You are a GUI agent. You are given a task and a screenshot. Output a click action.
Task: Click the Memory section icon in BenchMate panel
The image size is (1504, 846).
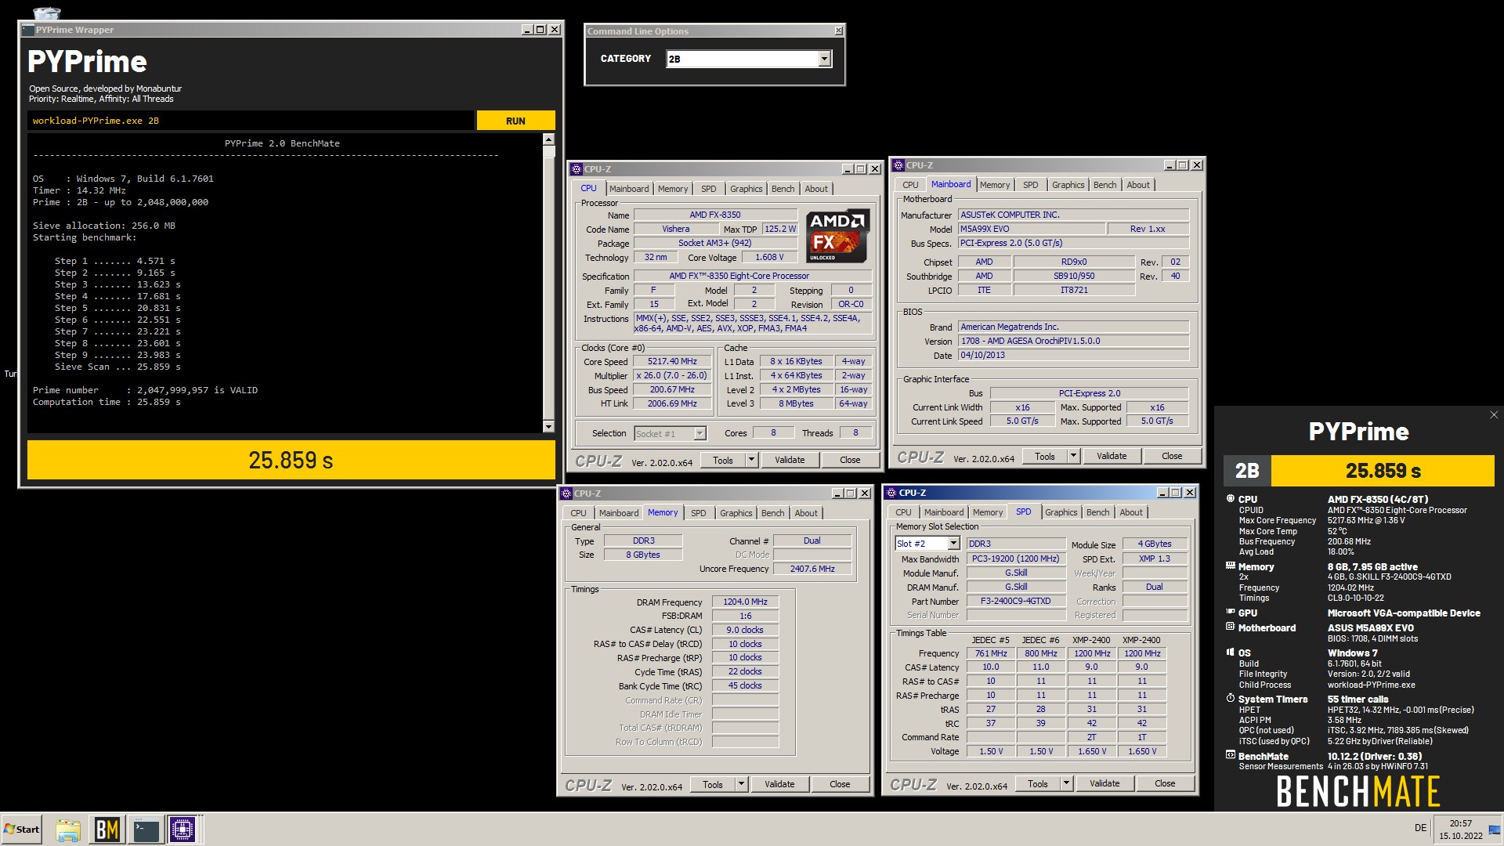(x=1230, y=566)
